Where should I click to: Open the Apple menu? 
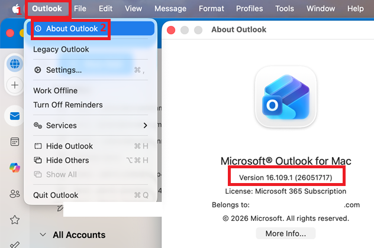16,9
